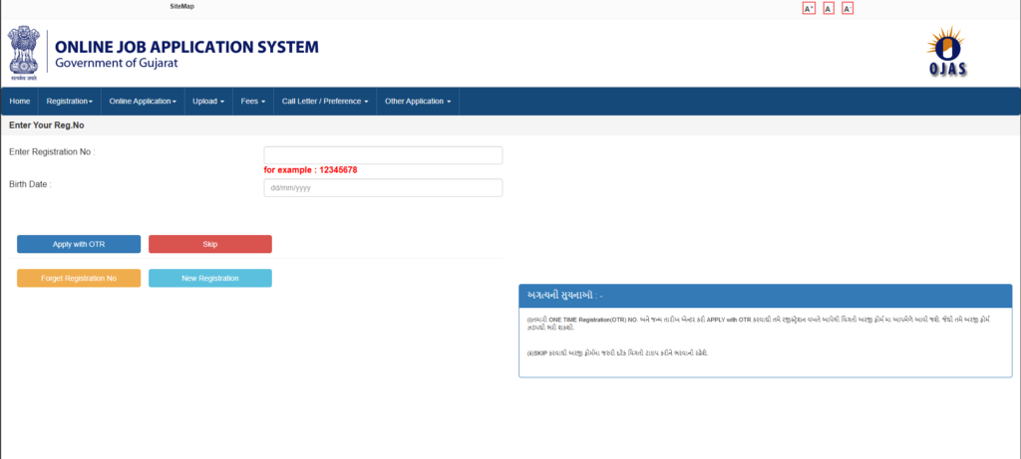Viewport: 1021px width, 459px height.
Task: Open the Fees dropdown menu
Action: (252, 102)
